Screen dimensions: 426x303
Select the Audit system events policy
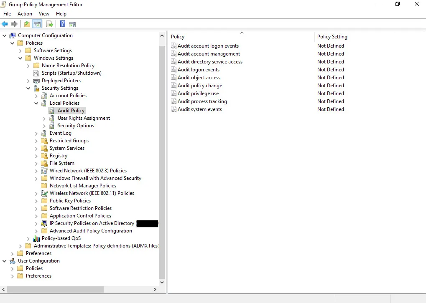(x=199, y=109)
